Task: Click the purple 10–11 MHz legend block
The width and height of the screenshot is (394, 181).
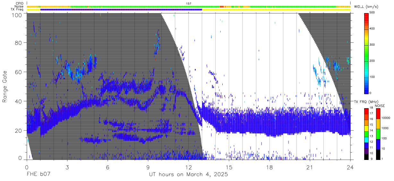Action: click(x=366, y=151)
